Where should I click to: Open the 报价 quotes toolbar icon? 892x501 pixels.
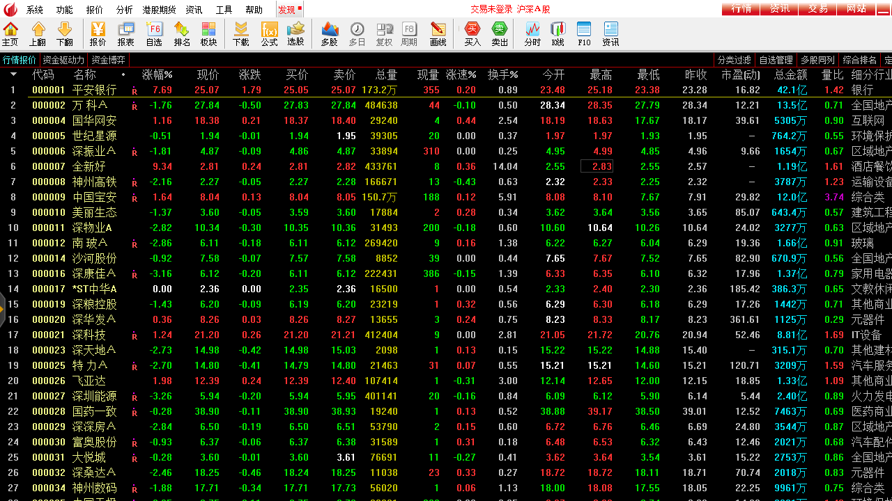98,33
